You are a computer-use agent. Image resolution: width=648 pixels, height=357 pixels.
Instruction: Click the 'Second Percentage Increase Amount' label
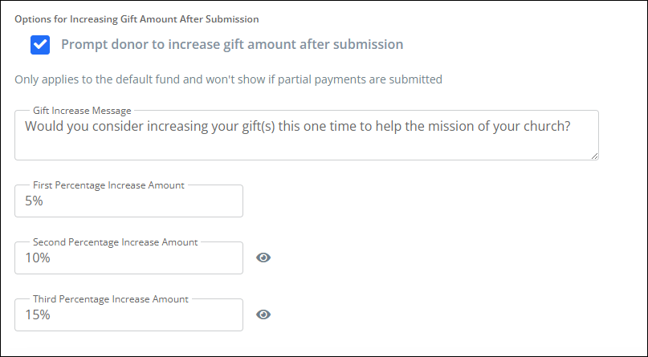click(x=115, y=241)
